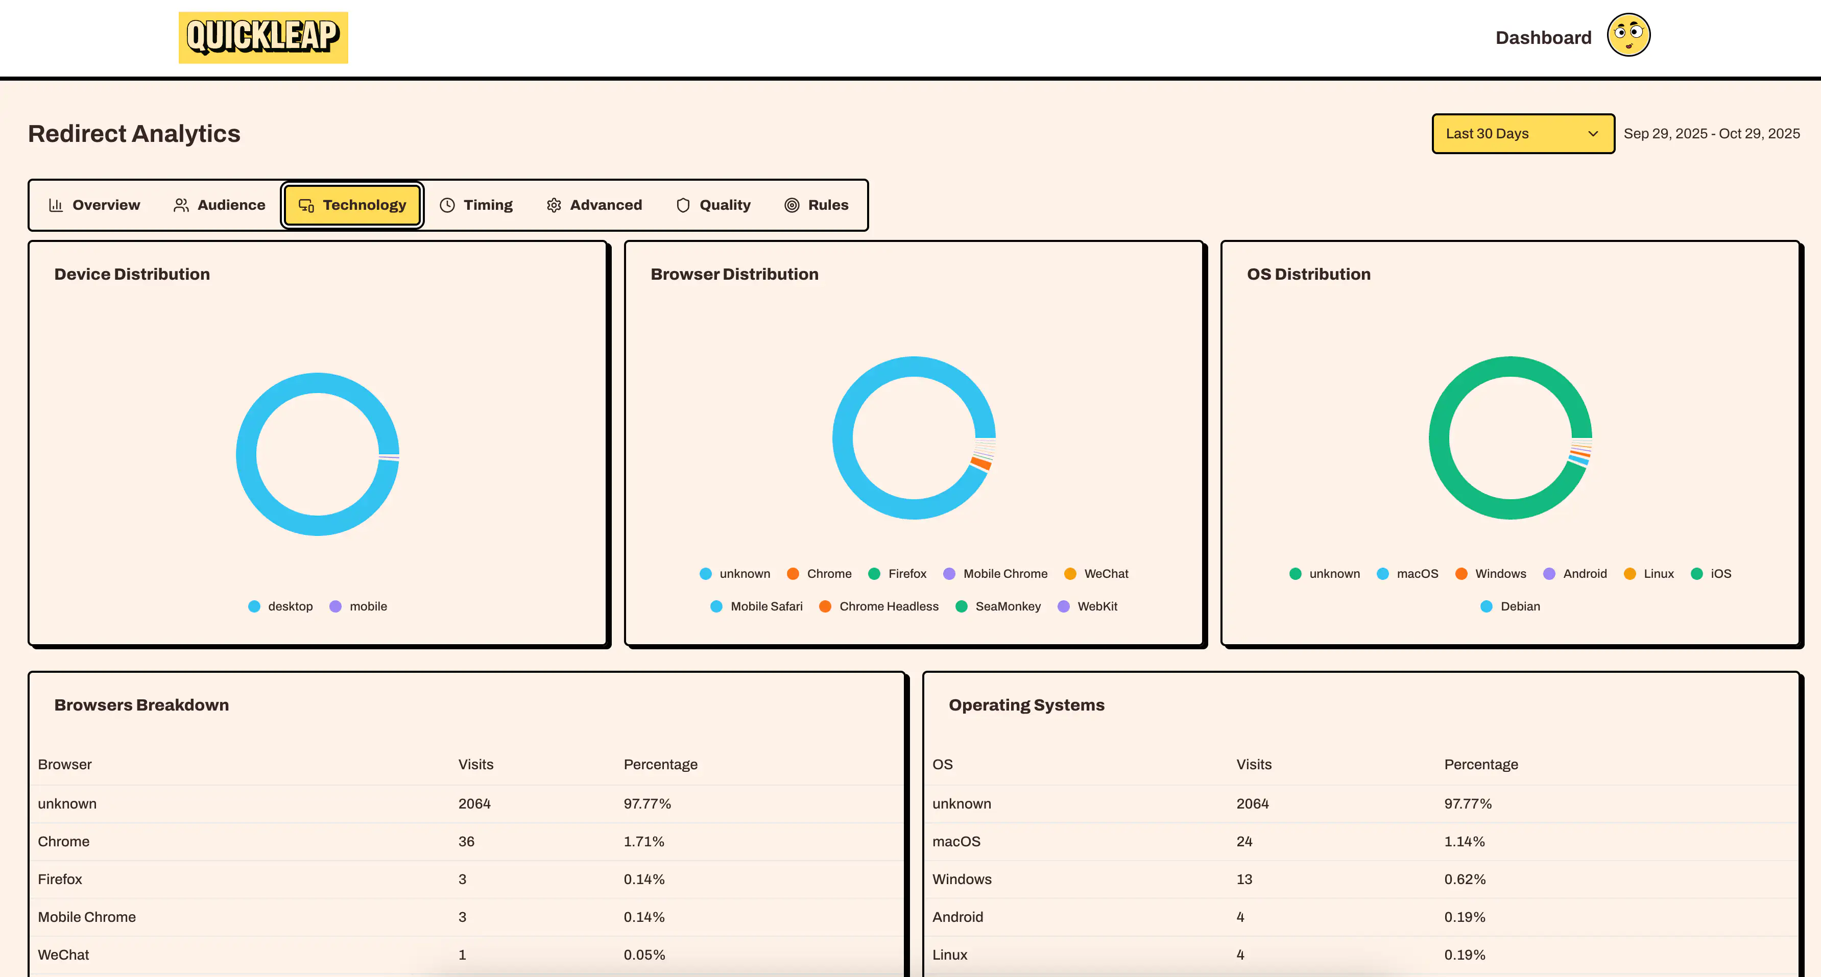Toggle the Windows legend in OS Distribution
1821x977 pixels.
pos(1492,574)
